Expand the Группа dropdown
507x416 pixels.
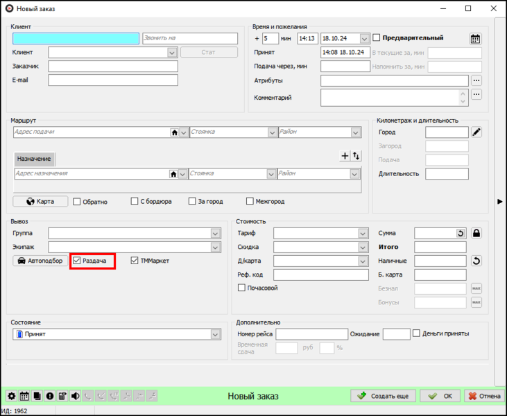215,234
